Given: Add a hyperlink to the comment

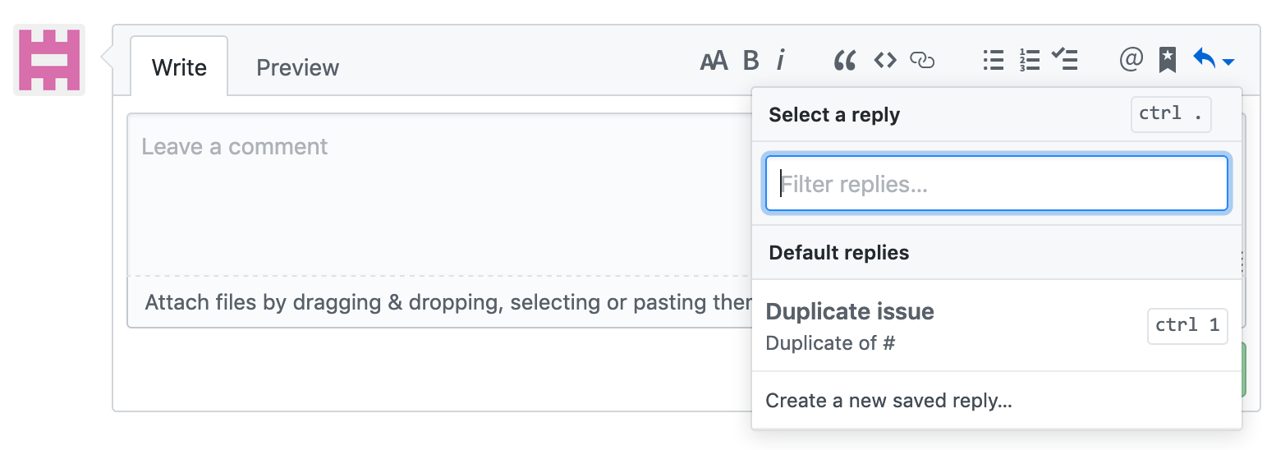Looking at the screenshot, I should pos(922,61).
